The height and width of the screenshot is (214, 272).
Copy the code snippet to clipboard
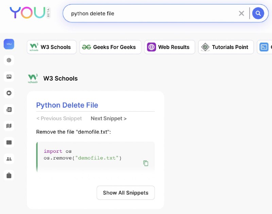coord(146,163)
